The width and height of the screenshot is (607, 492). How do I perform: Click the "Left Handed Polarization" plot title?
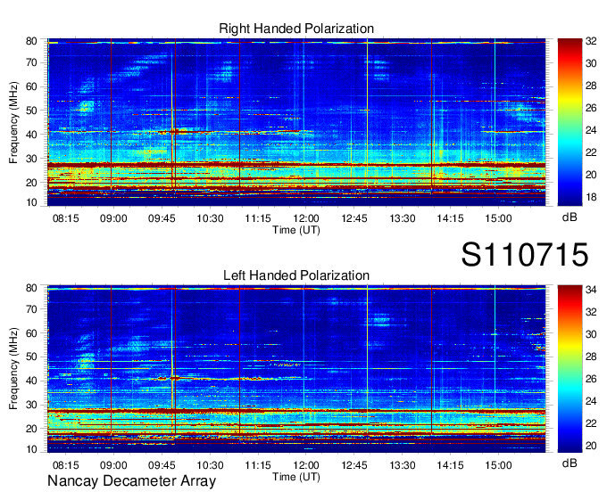pos(296,275)
